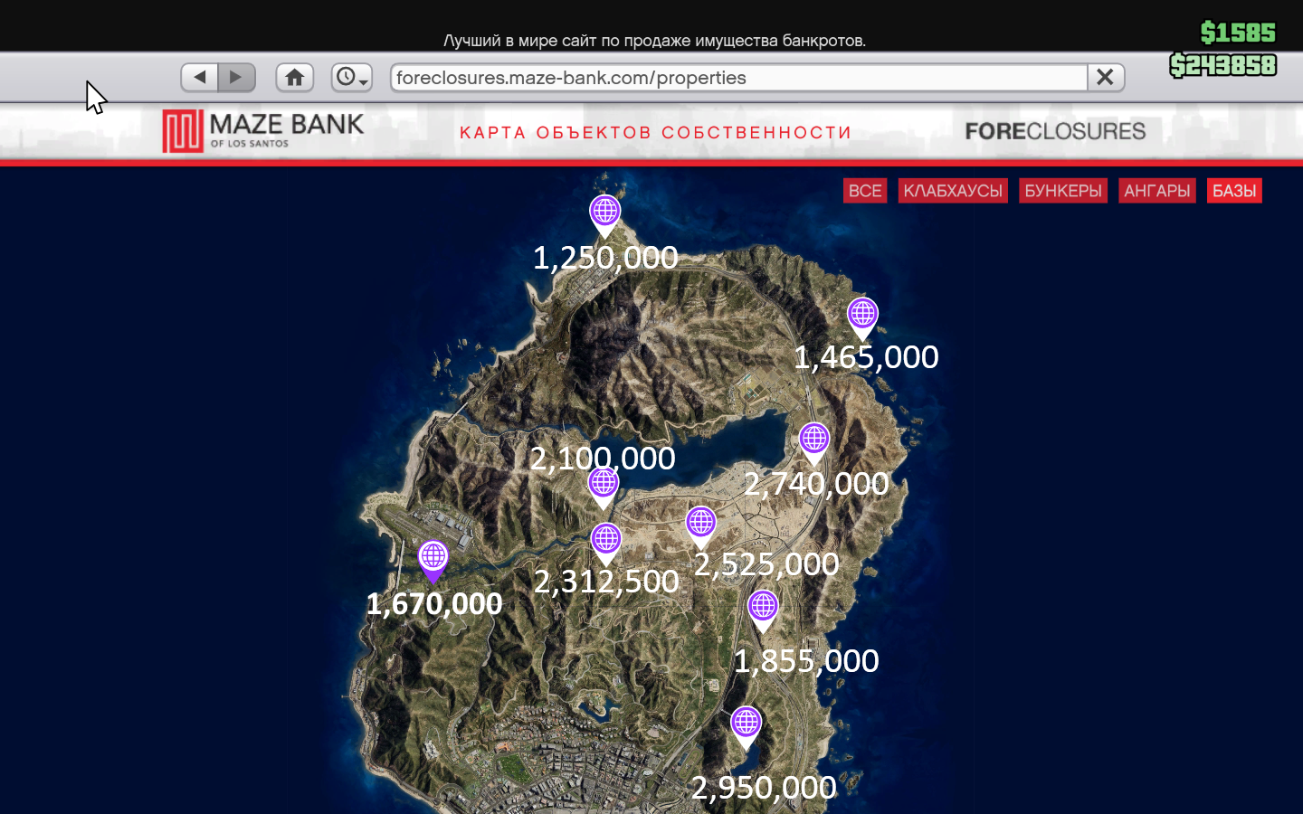This screenshot has height=814, width=1303.
Task: Select the facility pin priced 1,855,000
Action: (763, 610)
